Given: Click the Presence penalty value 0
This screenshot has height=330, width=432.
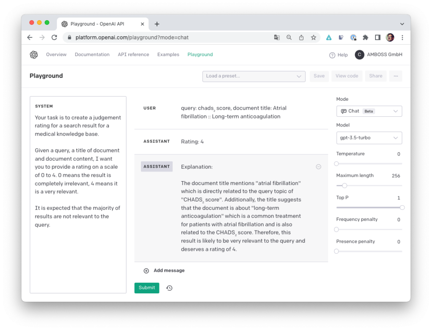Looking at the screenshot, I should tap(398, 242).
